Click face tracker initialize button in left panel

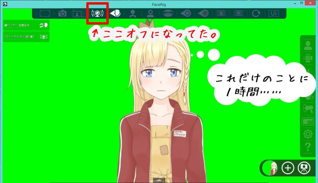26,25
